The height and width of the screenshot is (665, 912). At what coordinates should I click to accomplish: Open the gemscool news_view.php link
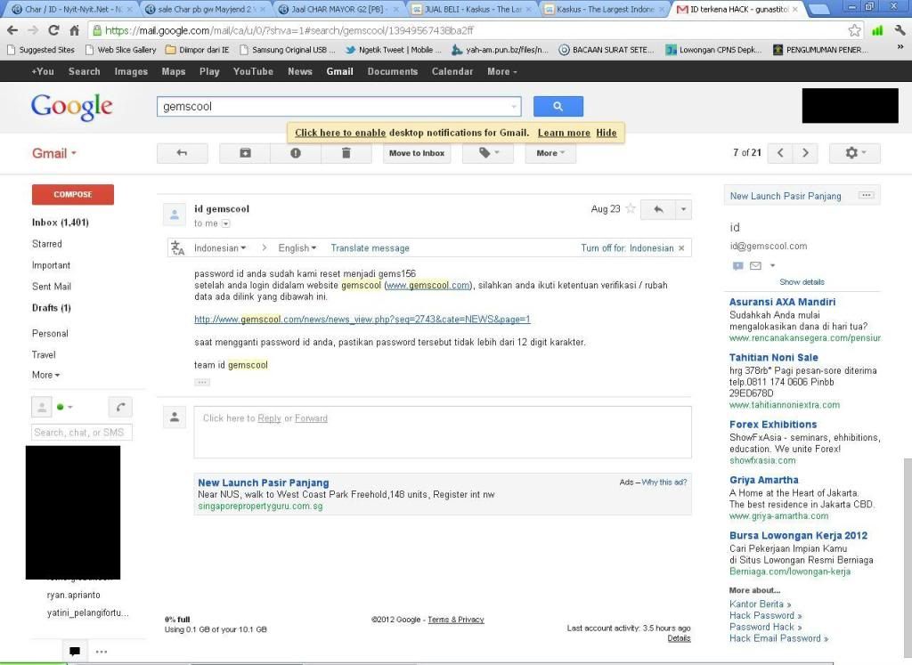[362, 319]
